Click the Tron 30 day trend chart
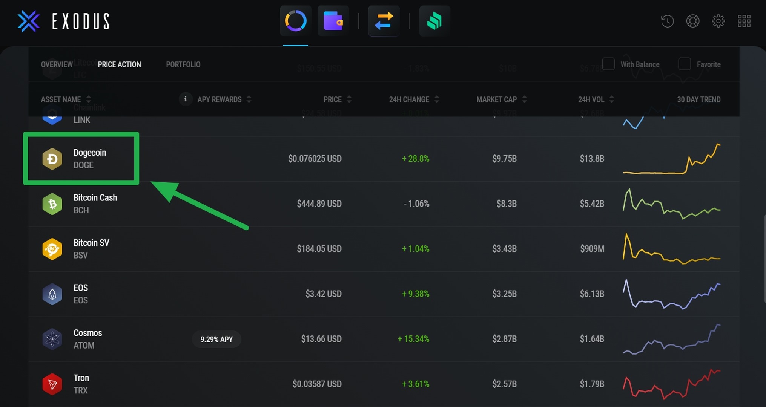This screenshot has width=766, height=407. coord(672,384)
